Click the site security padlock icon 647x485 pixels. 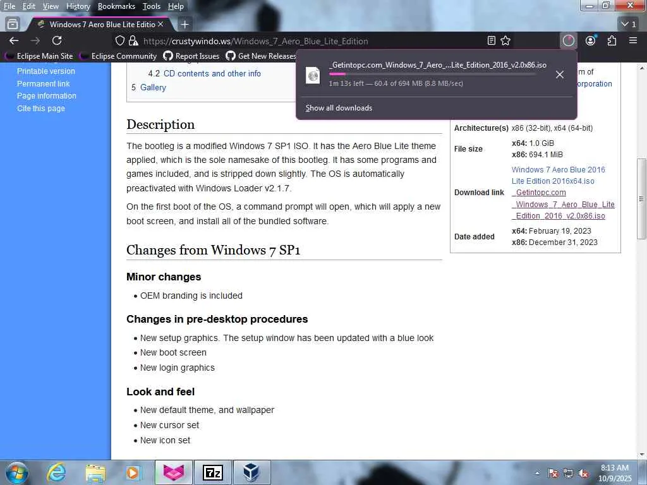[133, 40]
